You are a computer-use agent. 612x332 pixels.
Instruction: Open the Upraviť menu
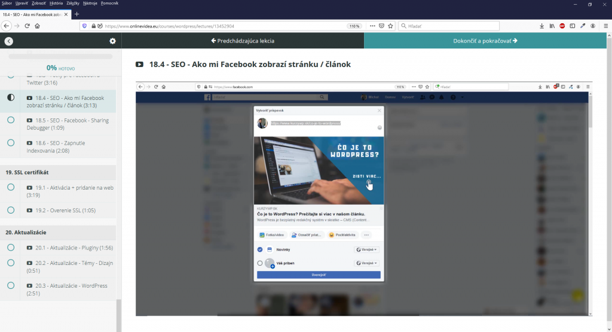[22, 3]
